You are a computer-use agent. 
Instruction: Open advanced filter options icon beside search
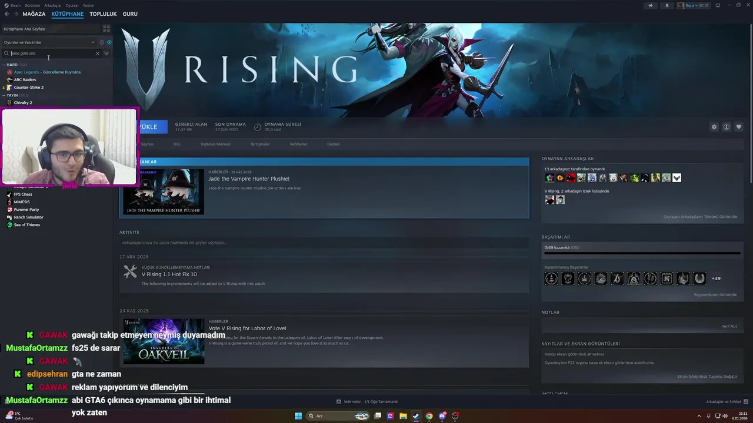tap(106, 53)
